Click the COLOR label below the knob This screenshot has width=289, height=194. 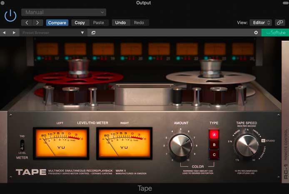click(x=198, y=167)
